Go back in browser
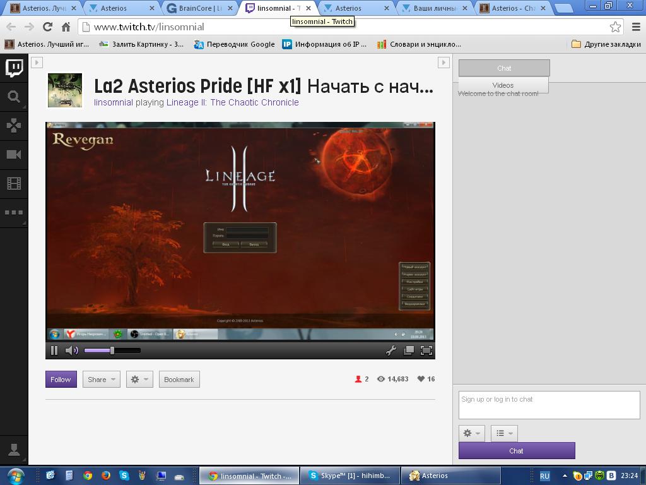 (11, 27)
